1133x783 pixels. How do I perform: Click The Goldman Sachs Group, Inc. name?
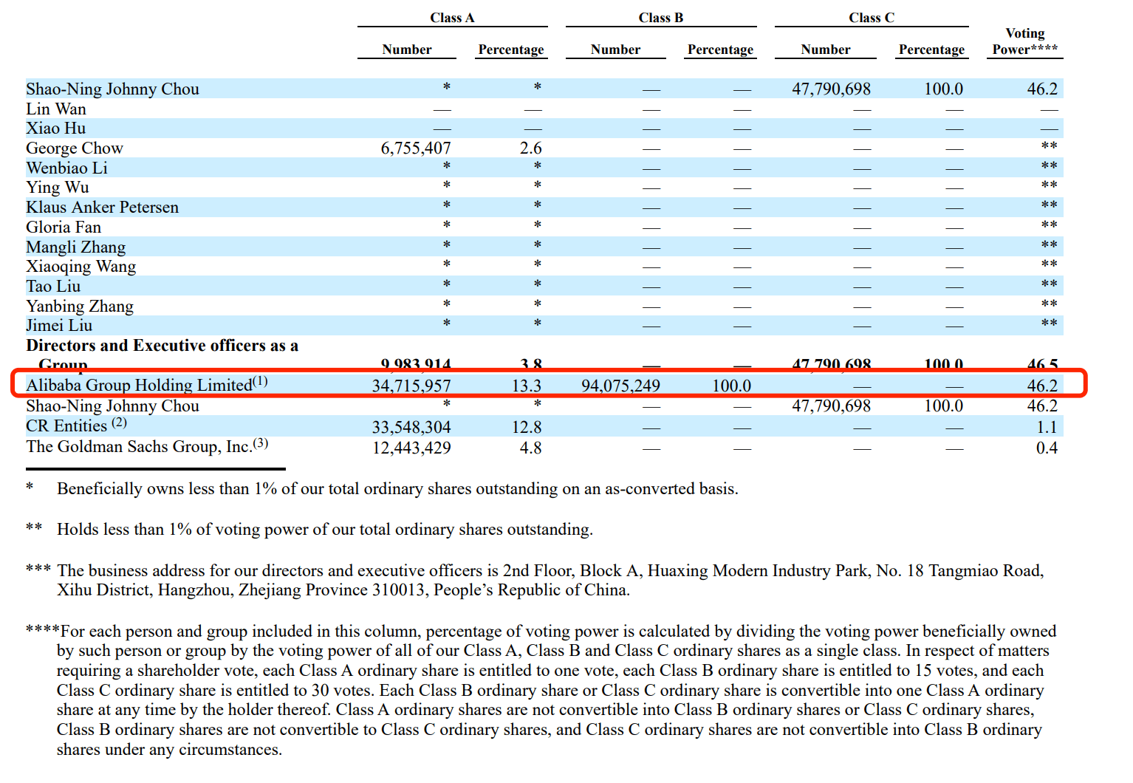[139, 447]
